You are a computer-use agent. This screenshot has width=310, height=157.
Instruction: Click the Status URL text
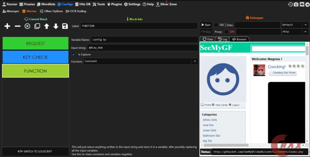258,152
